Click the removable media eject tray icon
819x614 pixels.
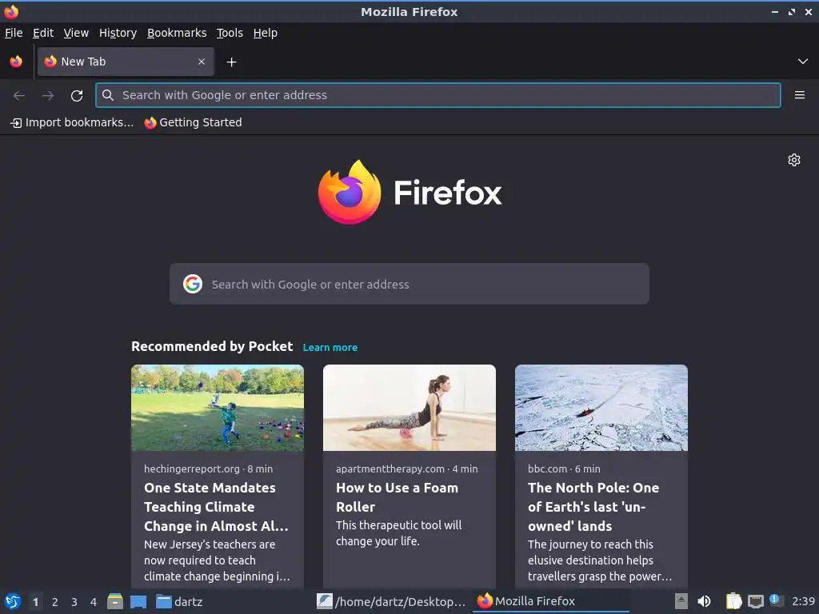click(681, 601)
